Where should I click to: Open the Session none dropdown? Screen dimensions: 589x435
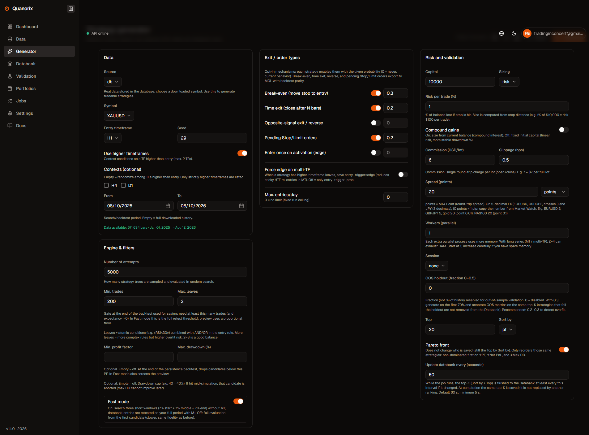coord(437,266)
